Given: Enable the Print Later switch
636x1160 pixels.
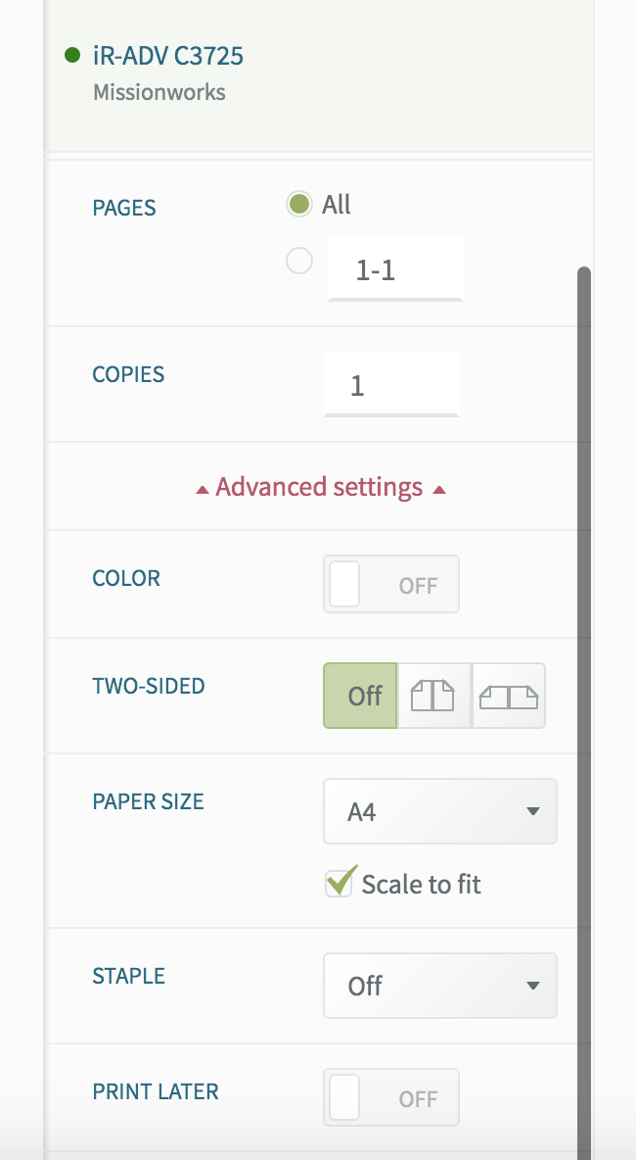Looking at the screenshot, I should (390, 1098).
